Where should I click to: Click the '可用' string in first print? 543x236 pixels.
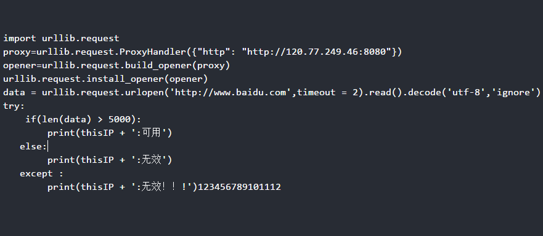tap(152, 133)
